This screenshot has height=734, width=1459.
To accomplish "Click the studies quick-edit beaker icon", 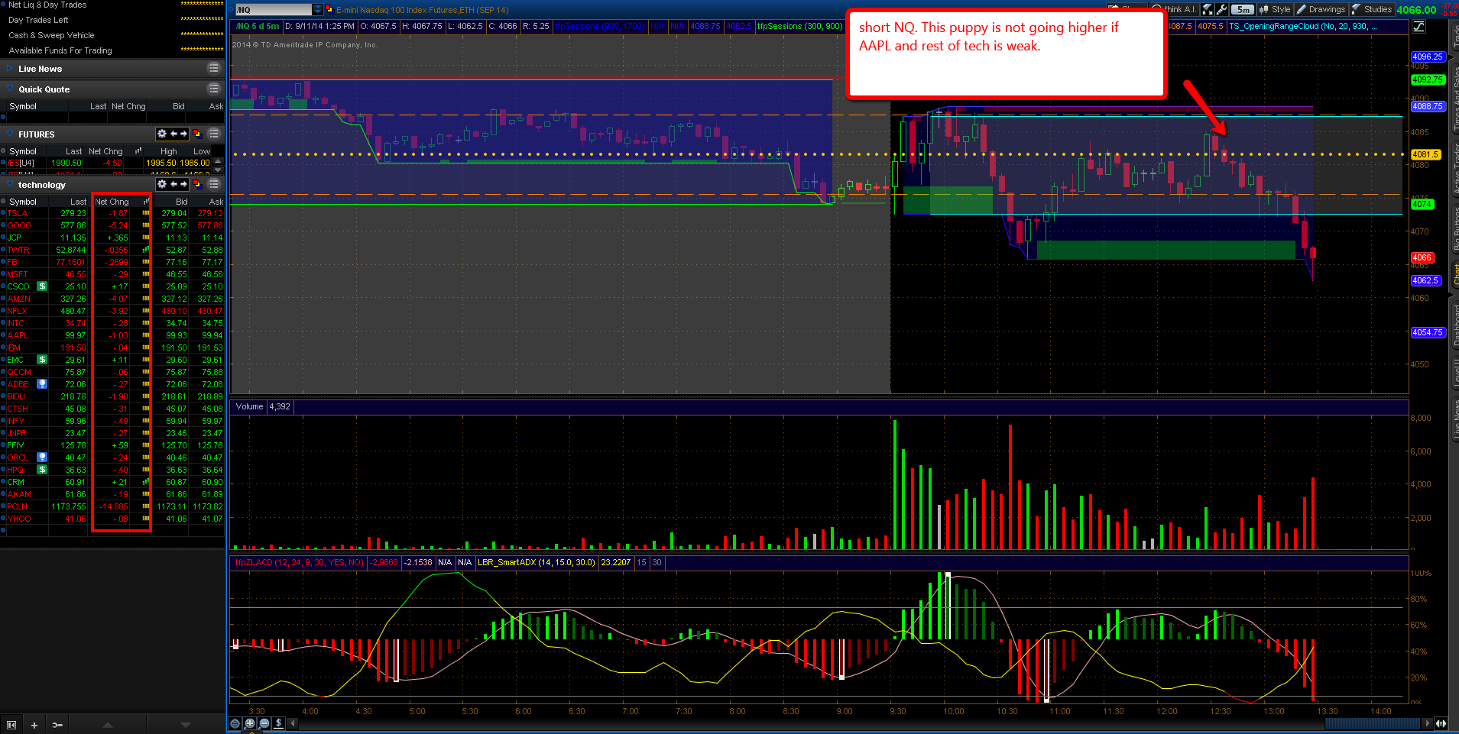I will [x=1208, y=9].
